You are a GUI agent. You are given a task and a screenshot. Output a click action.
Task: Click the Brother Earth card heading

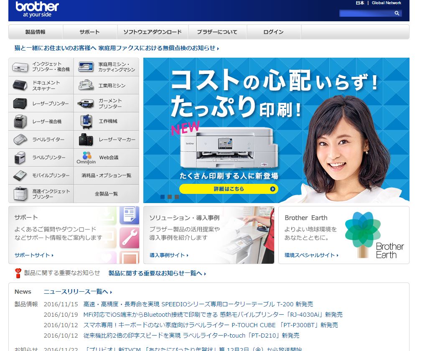point(306,218)
